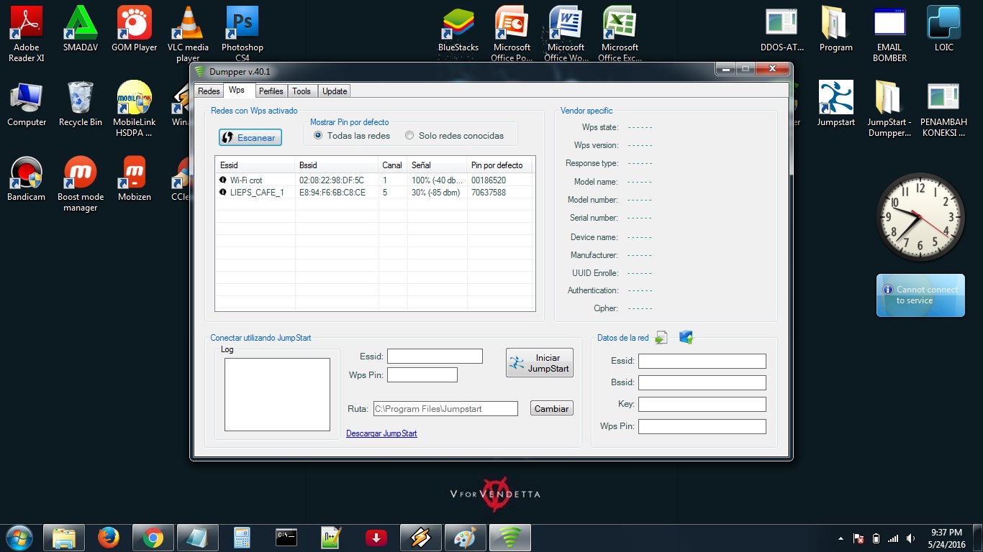Select the LOIC desktop icon

click(x=944, y=29)
